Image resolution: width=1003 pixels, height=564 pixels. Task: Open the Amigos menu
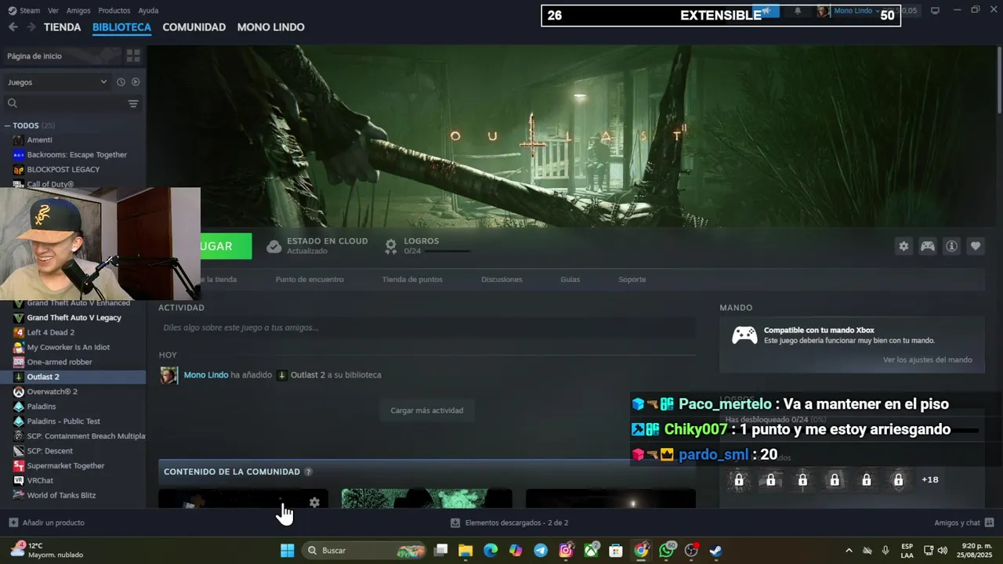tap(78, 10)
